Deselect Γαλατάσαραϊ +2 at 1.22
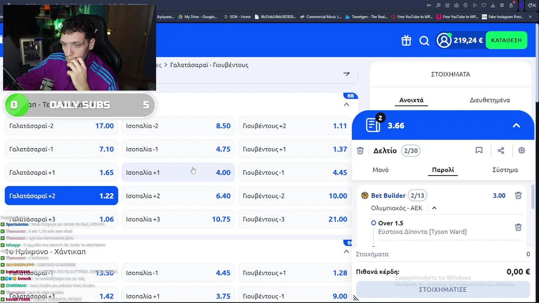Screen dimensions: 539x303 coord(61,196)
